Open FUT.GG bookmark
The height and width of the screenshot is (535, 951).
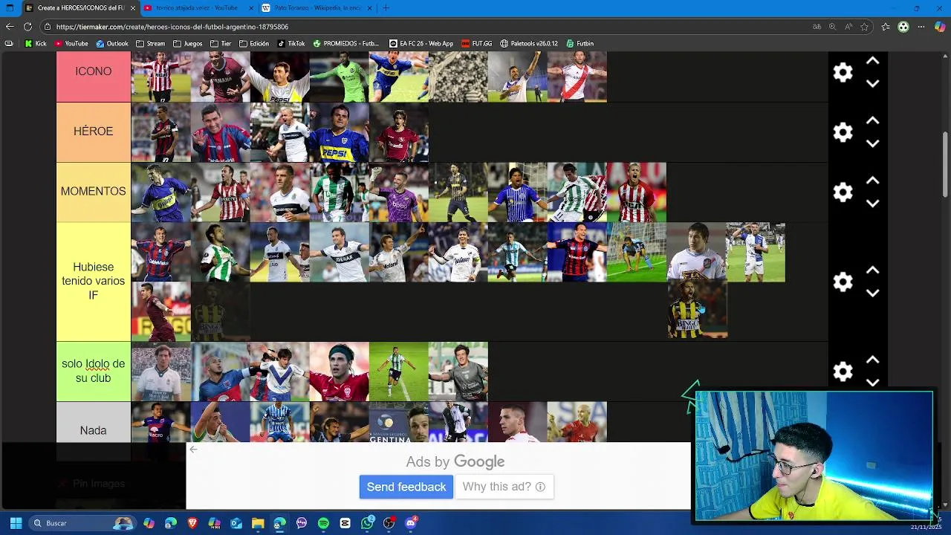(477, 43)
